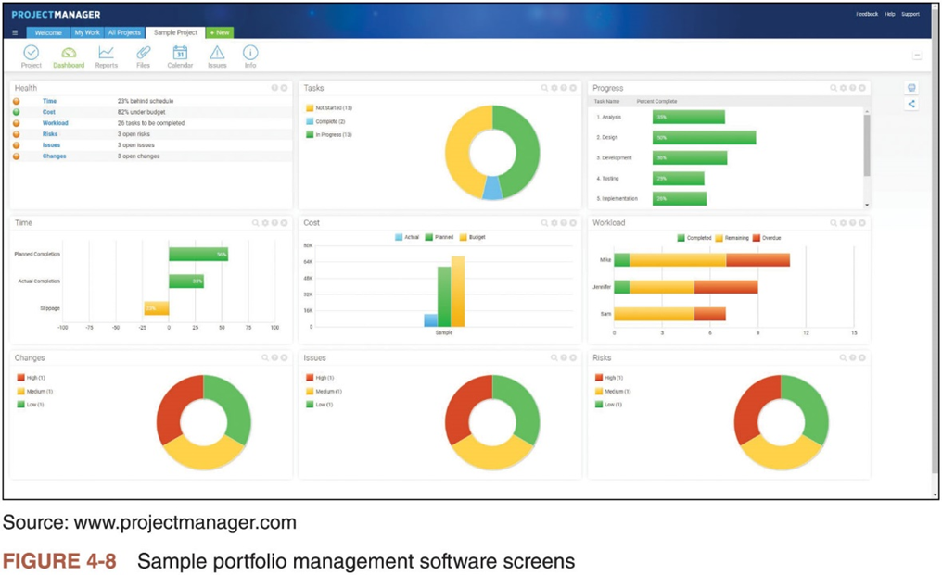Open the Project view icon
This screenshot has width=942, height=575.
[x=31, y=54]
